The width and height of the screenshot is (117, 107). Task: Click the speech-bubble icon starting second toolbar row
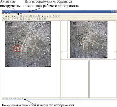[4, 19]
